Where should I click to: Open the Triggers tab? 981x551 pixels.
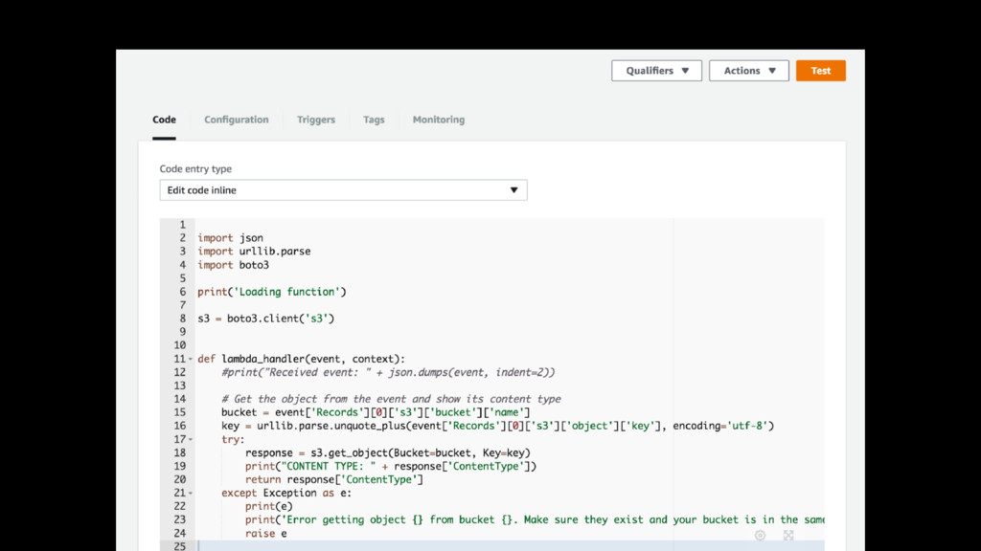(316, 120)
